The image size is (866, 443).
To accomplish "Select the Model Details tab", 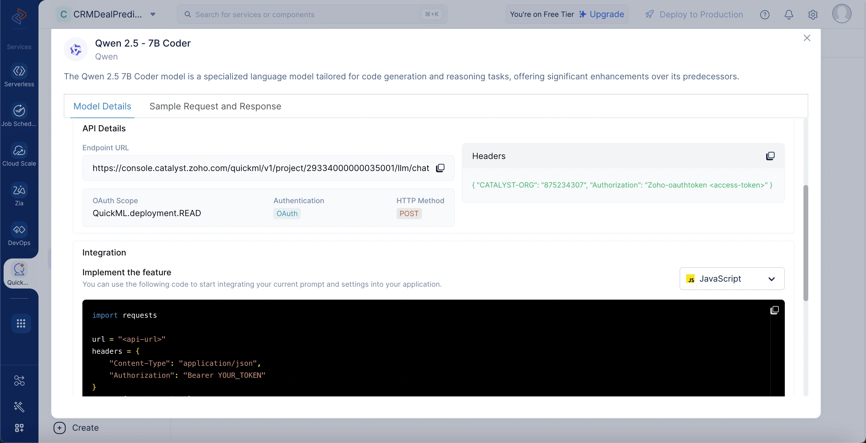I will [x=102, y=106].
